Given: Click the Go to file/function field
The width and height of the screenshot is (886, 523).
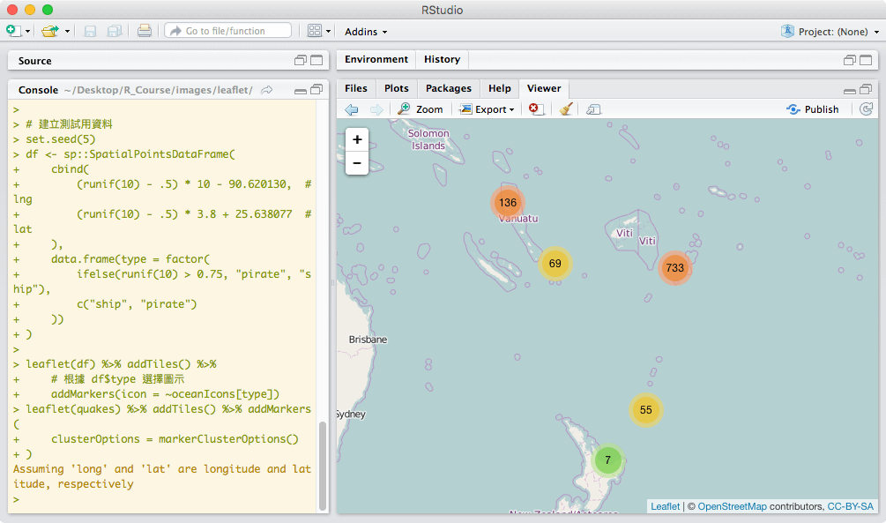Looking at the screenshot, I should pyautogui.click(x=227, y=31).
